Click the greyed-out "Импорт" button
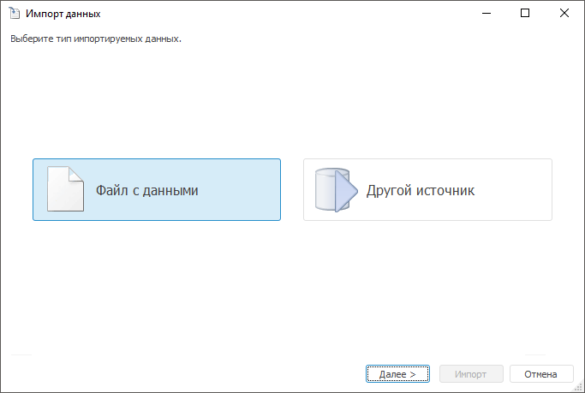585x393 pixels. [470, 374]
